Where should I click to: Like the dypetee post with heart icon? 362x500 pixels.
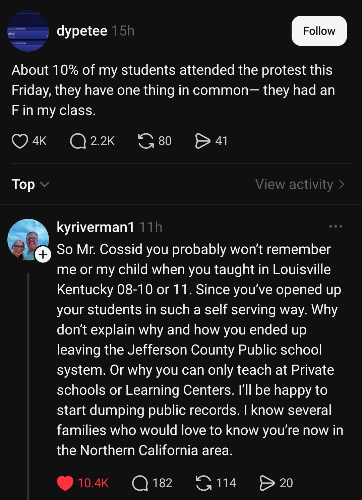coord(20,141)
